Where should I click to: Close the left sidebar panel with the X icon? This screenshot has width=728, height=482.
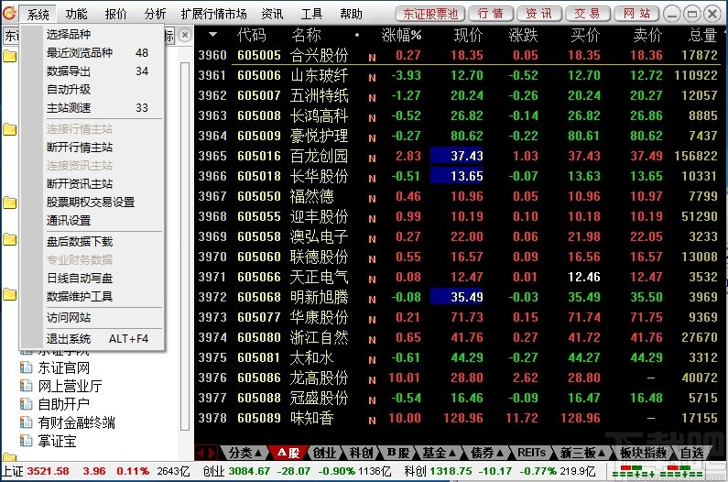click(185, 35)
